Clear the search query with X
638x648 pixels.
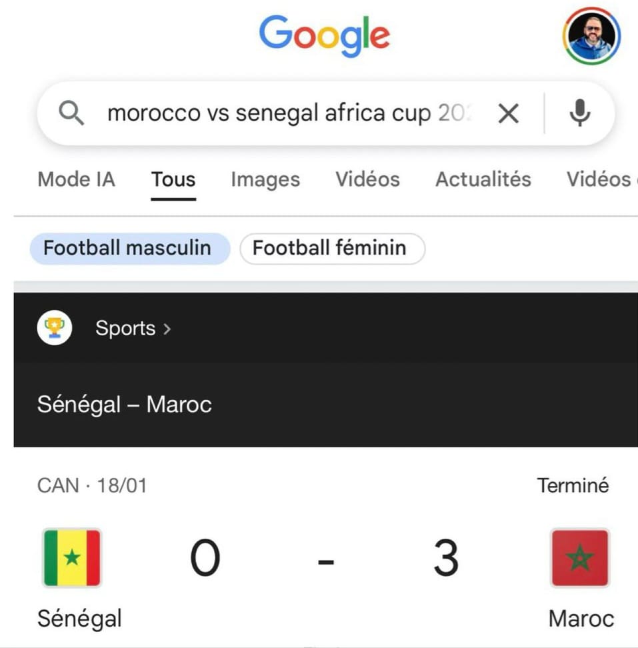(508, 114)
